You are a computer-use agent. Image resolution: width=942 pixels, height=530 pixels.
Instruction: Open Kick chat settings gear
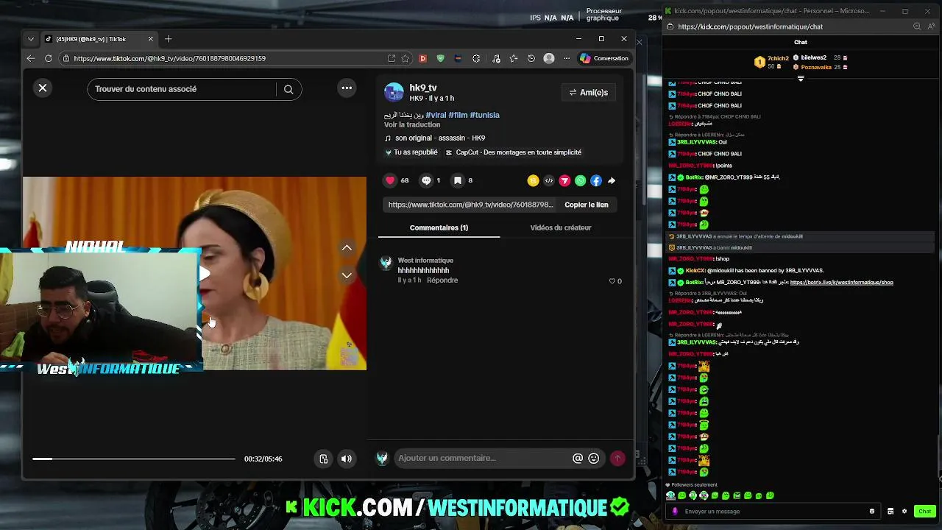click(x=904, y=512)
